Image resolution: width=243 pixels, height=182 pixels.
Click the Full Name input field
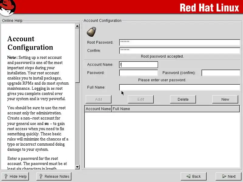[x=180, y=87]
